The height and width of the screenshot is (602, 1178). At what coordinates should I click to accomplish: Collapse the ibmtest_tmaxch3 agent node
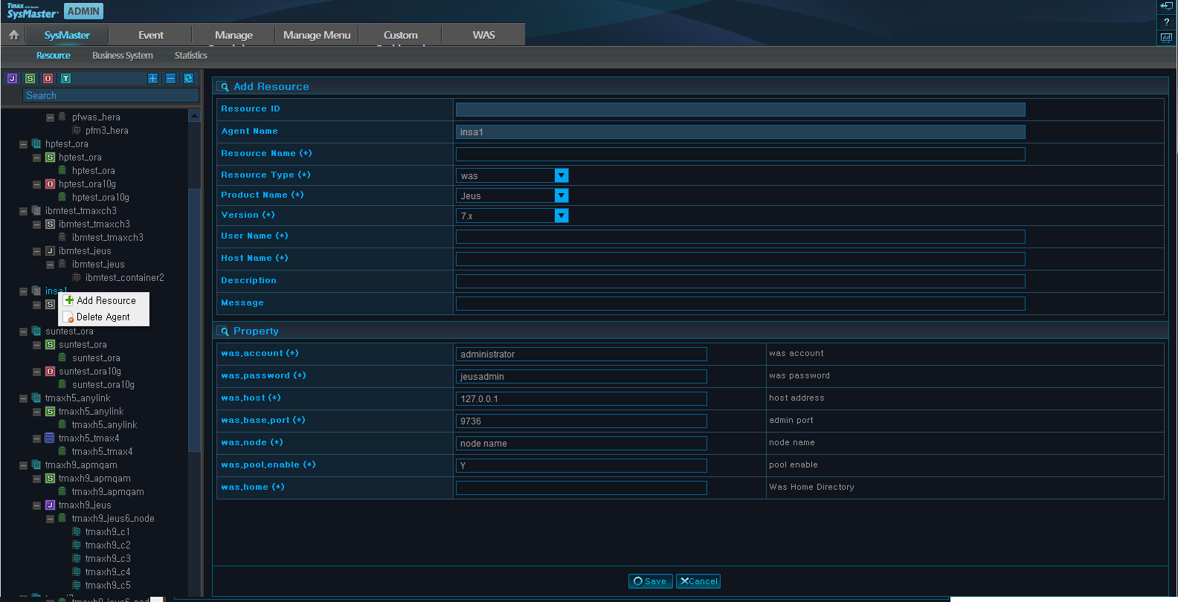(23, 211)
